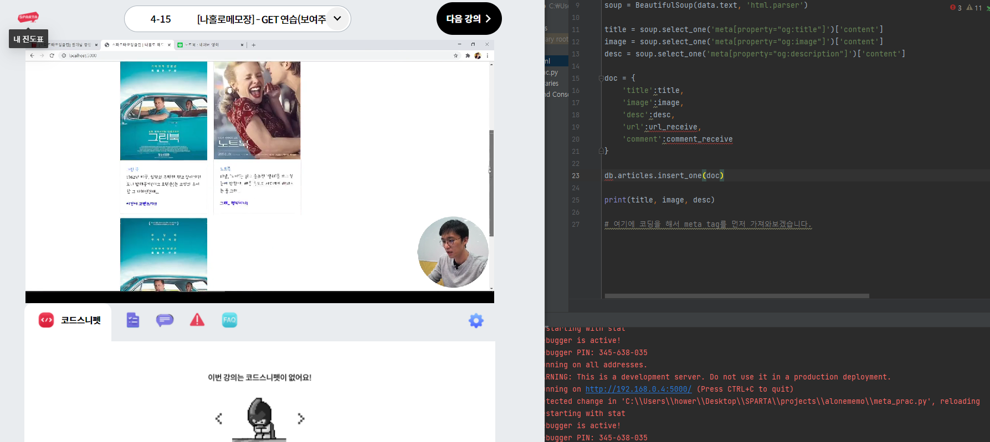Viewport: 990px width, 442px height.
Task: Click the 'soup = BeautifulSoup' code line
Action: [706, 5]
